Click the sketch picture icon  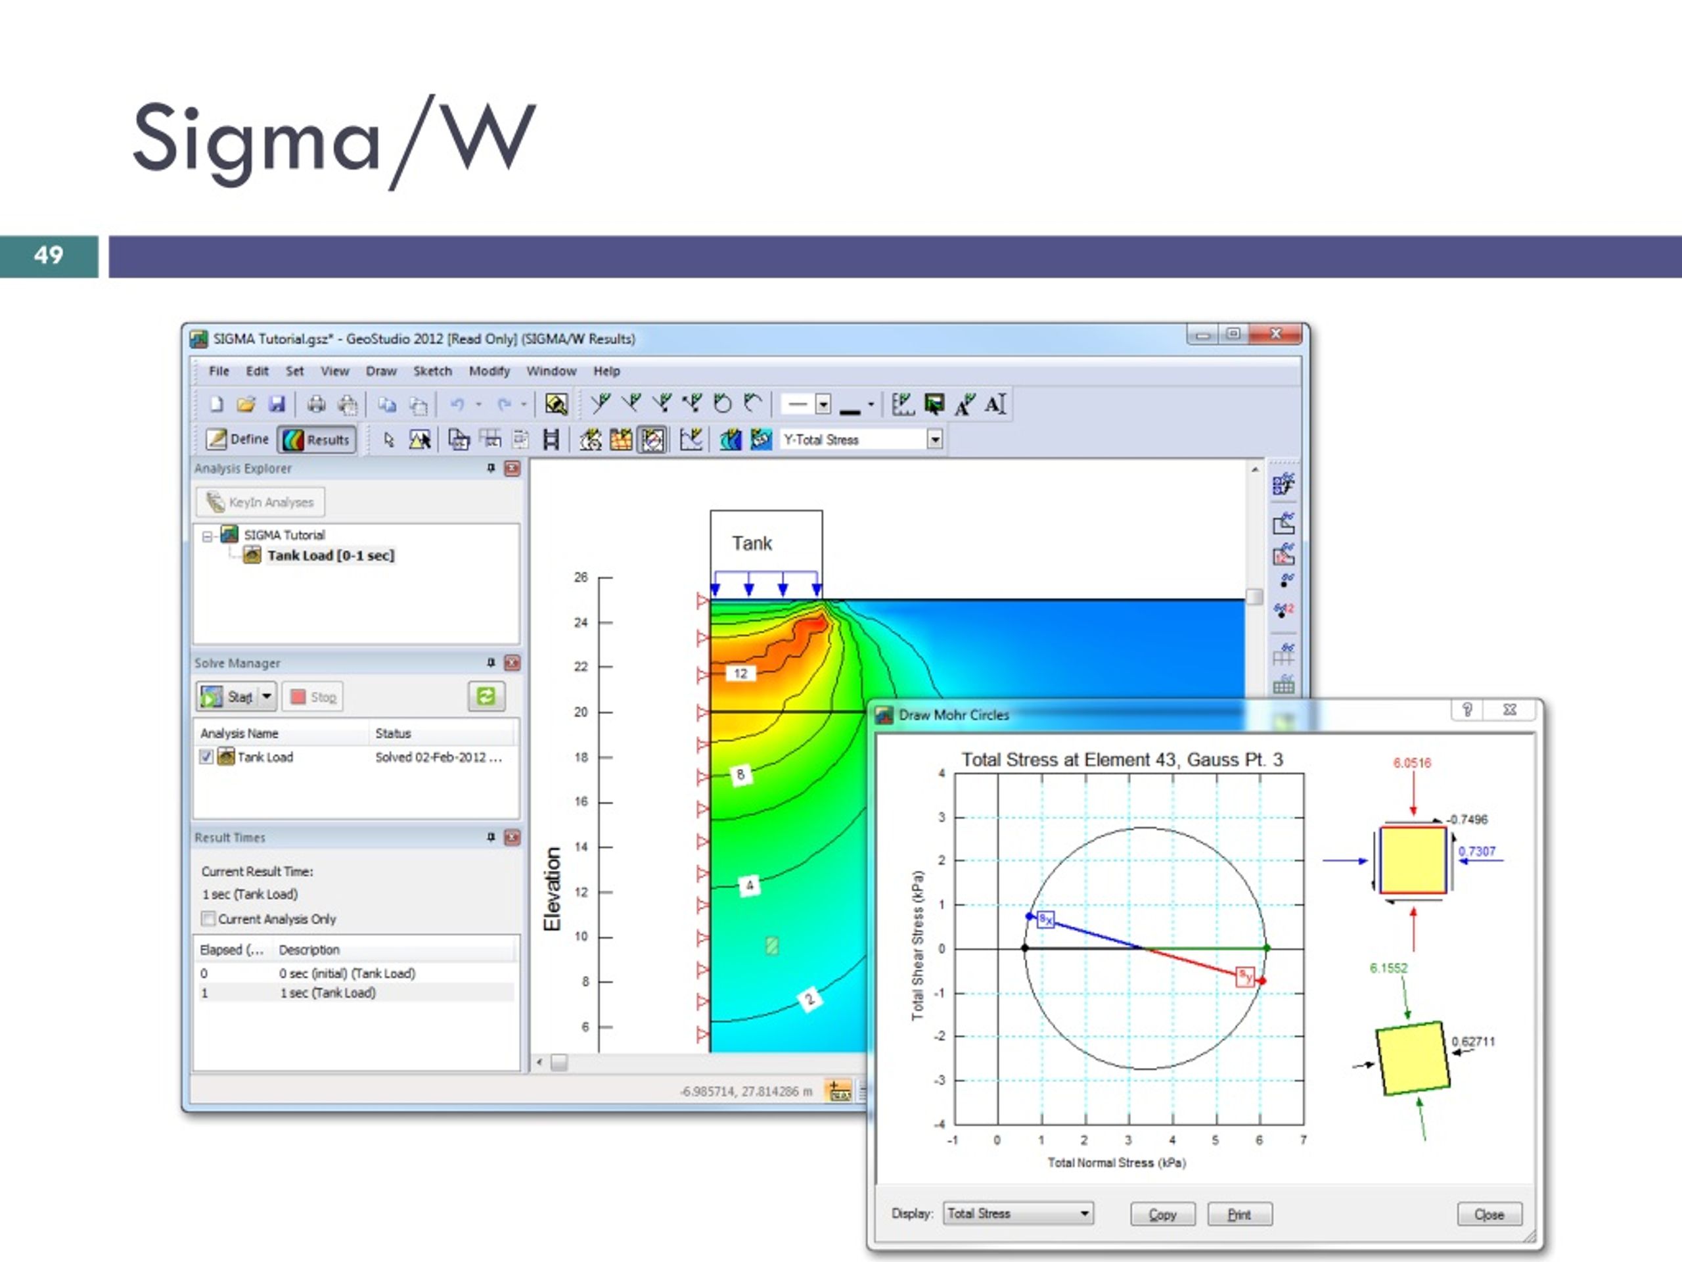pyautogui.click(x=934, y=404)
